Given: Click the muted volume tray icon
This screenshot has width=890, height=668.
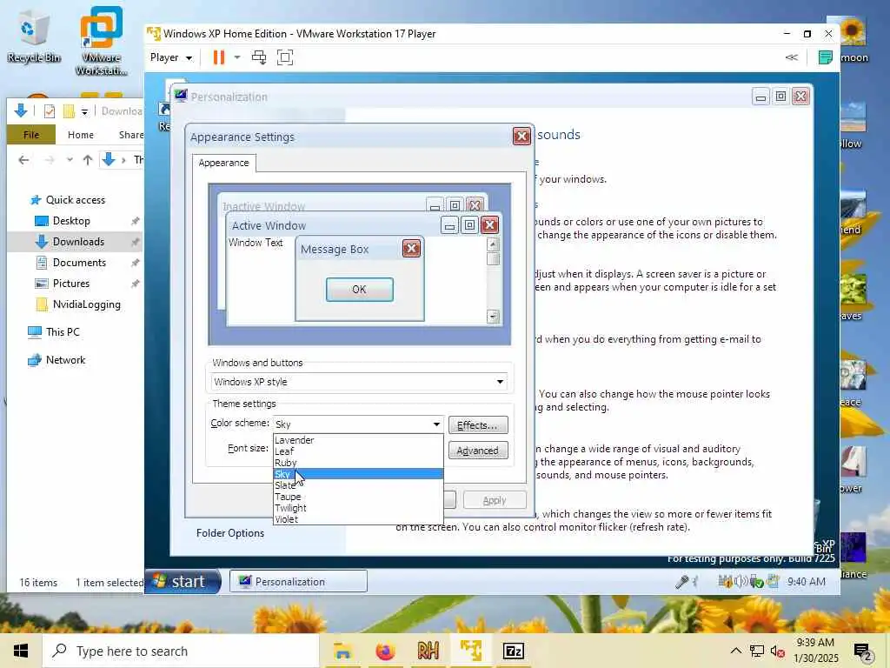Looking at the screenshot, I should tap(778, 651).
